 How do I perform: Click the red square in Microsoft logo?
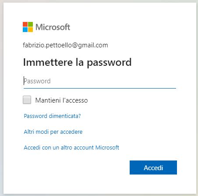coord(25,24)
